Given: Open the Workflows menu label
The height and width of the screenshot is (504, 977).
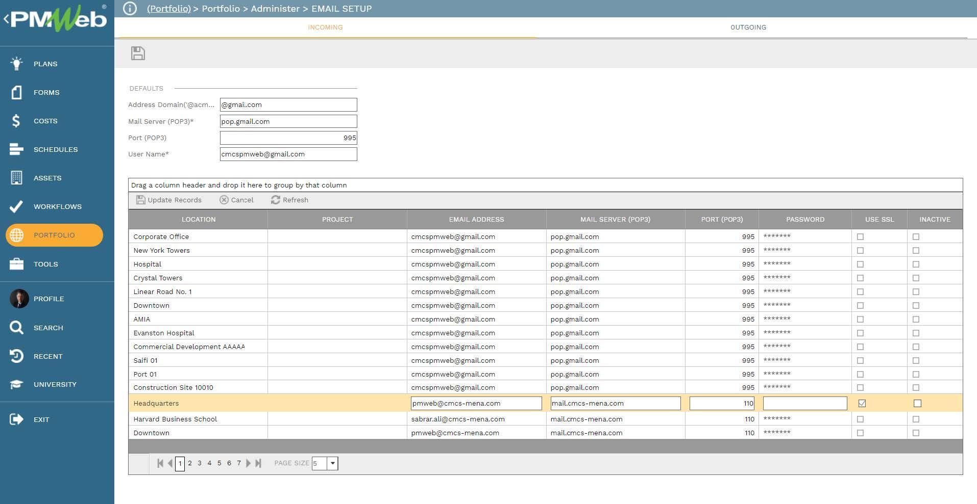Looking at the screenshot, I should 58,206.
